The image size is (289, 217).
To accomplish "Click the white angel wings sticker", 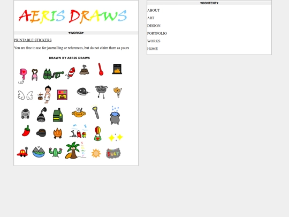I will click(x=26, y=95).
